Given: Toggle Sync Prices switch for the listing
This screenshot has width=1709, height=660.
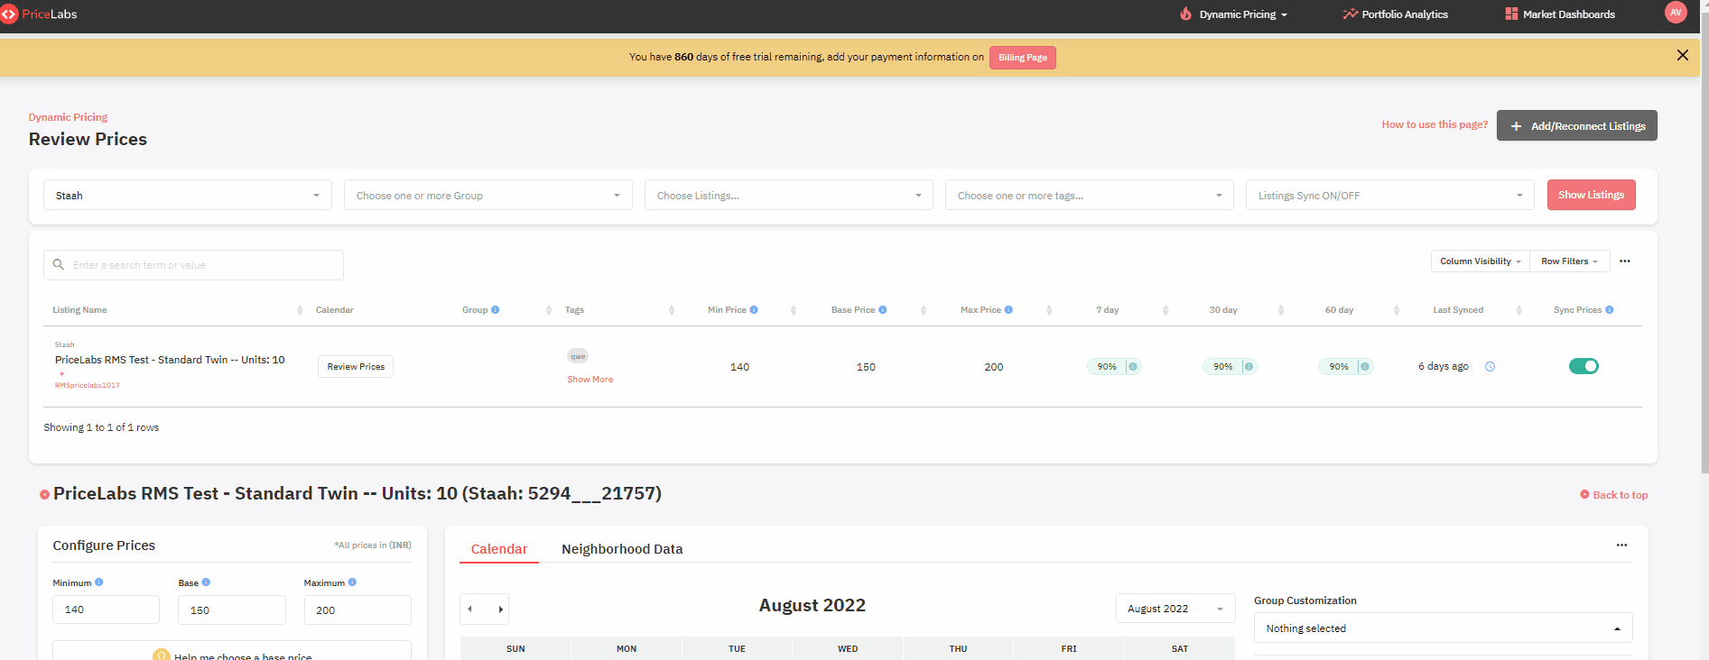Looking at the screenshot, I should (x=1584, y=366).
